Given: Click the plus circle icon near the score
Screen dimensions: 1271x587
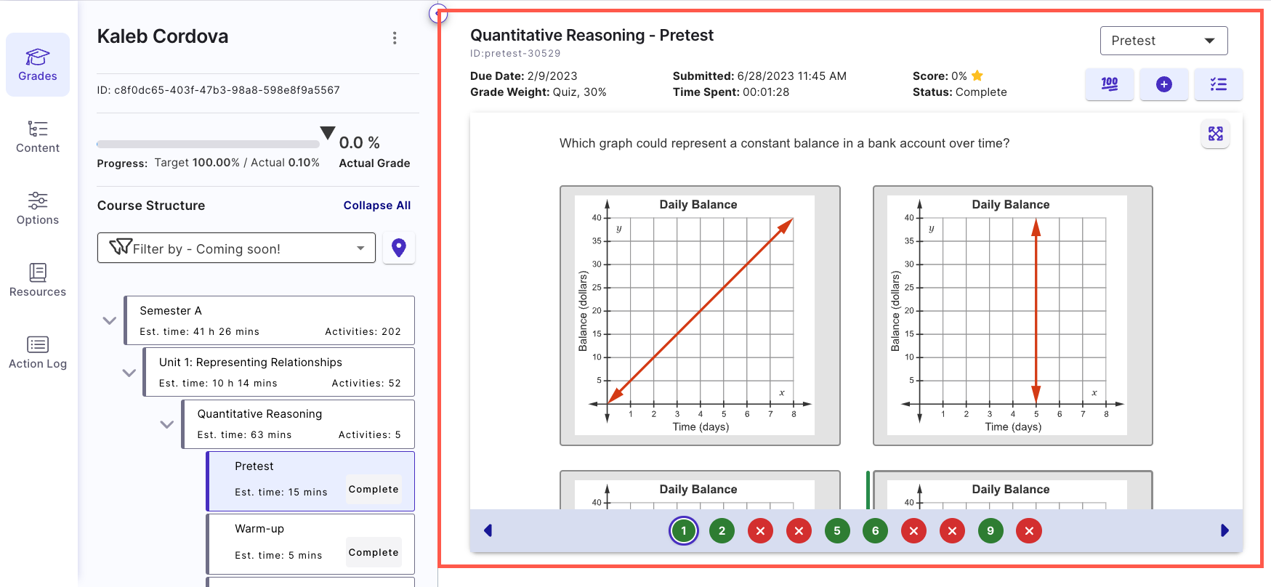Looking at the screenshot, I should tap(1164, 84).
